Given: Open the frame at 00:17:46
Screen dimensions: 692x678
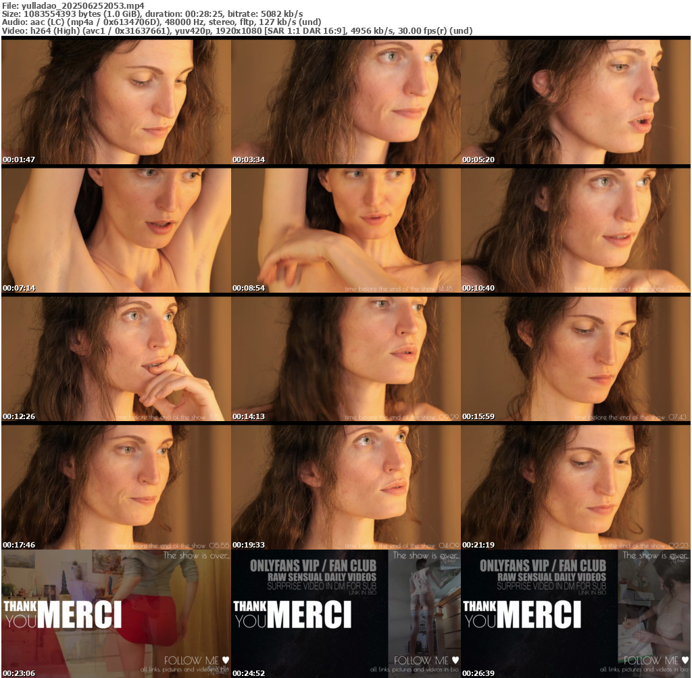Looking at the screenshot, I should [x=116, y=487].
